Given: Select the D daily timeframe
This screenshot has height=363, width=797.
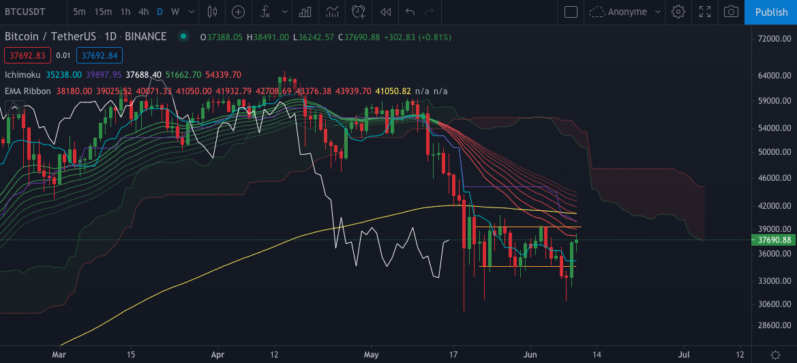Looking at the screenshot, I should point(160,12).
